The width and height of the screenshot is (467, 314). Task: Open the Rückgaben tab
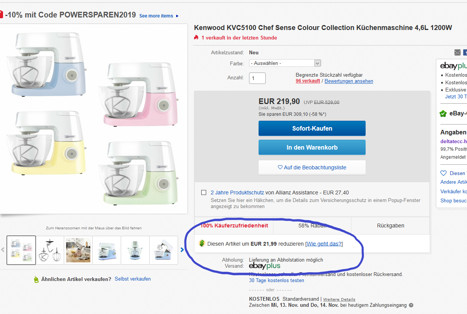point(390,226)
